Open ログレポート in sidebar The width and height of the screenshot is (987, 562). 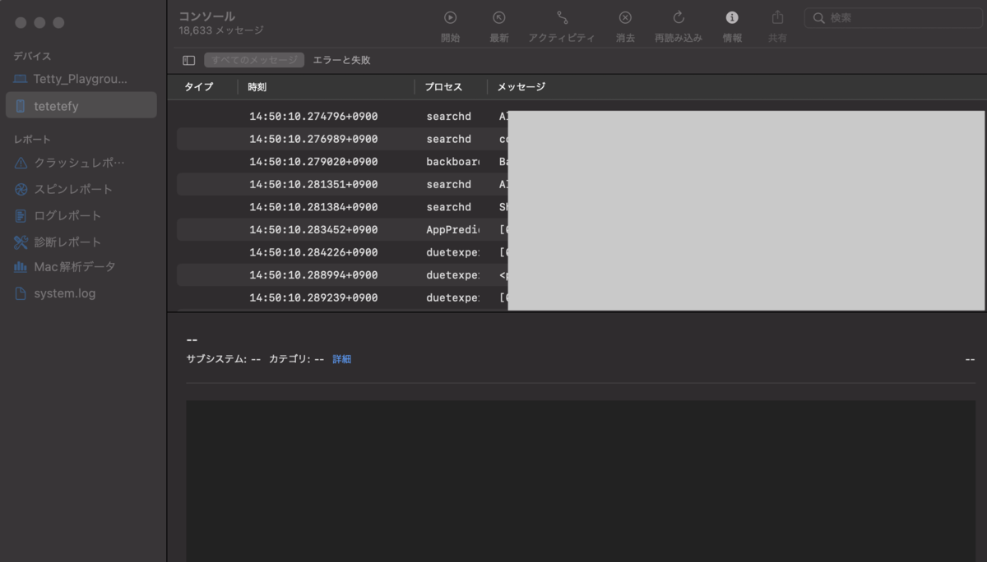(x=81, y=215)
